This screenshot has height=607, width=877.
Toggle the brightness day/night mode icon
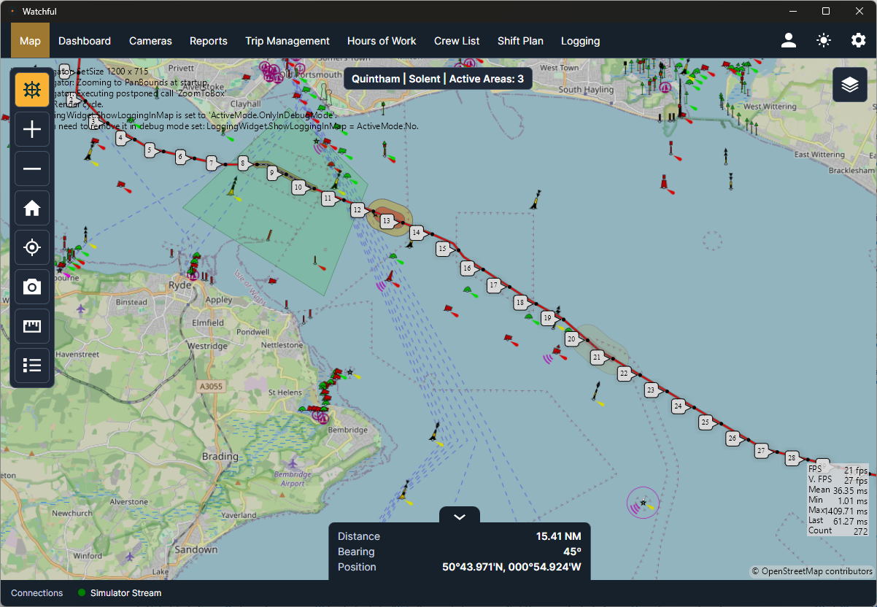pos(824,40)
